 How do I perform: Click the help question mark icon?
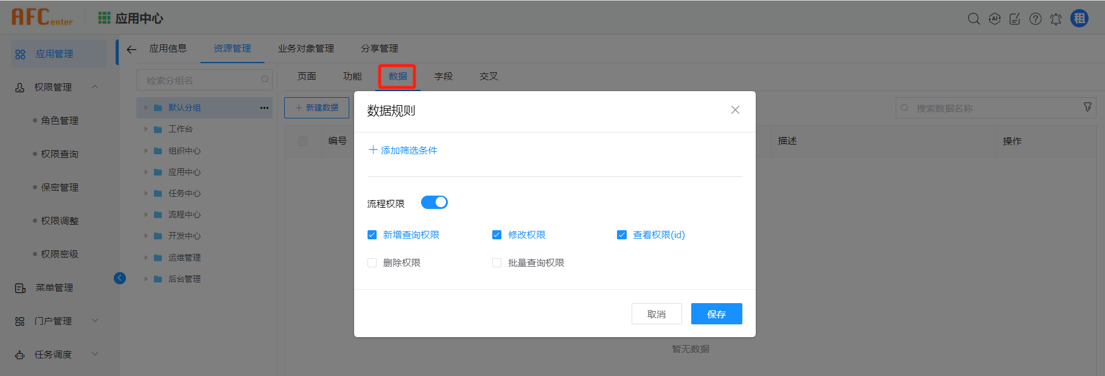coord(1035,19)
